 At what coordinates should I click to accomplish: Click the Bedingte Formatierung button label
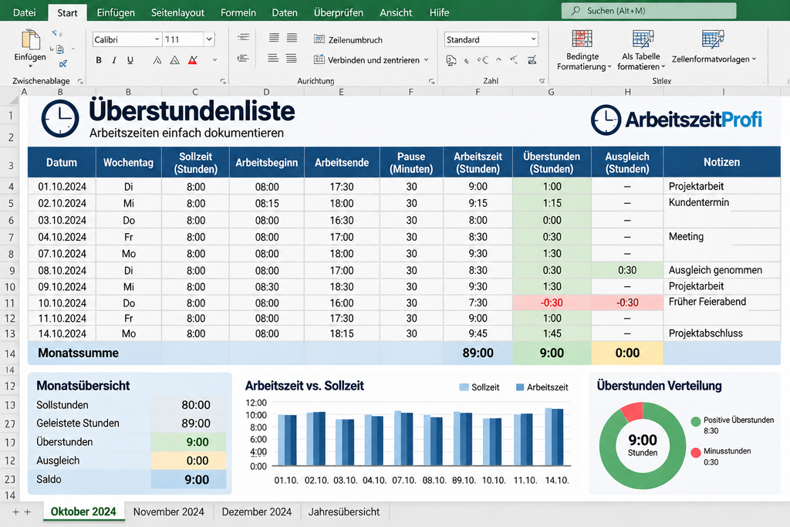(x=582, y=62)
